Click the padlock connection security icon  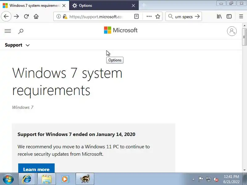tap(65, 16)
